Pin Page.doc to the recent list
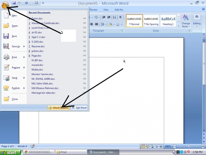Image resolution: width=206 pixels, height=155 pixels. pyautogui.click(x=84, y=56)
